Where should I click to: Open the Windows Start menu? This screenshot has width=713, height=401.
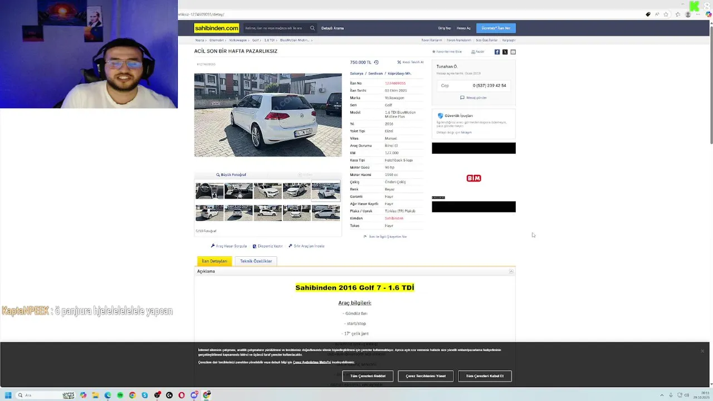8,395
